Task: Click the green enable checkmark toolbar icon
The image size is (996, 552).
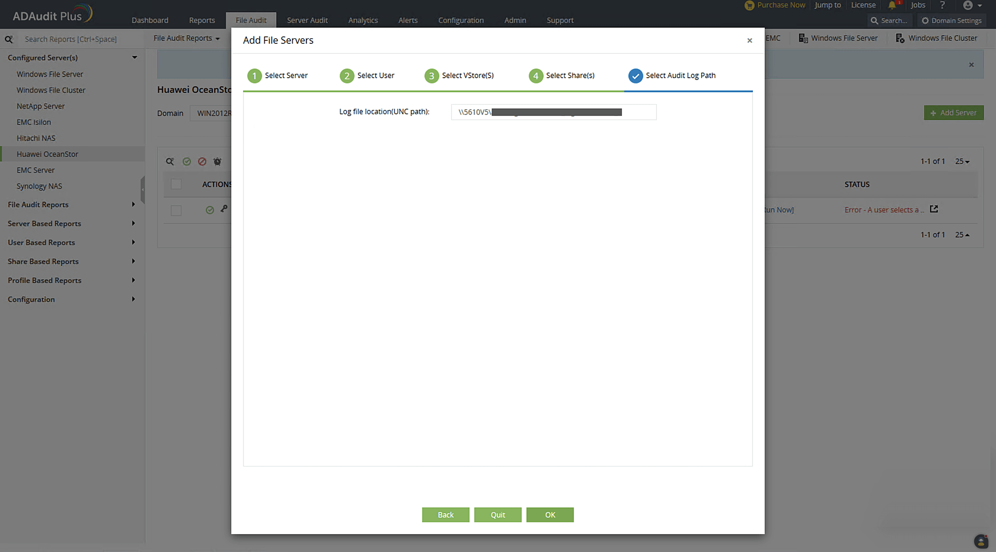Action: click(187, 161)
